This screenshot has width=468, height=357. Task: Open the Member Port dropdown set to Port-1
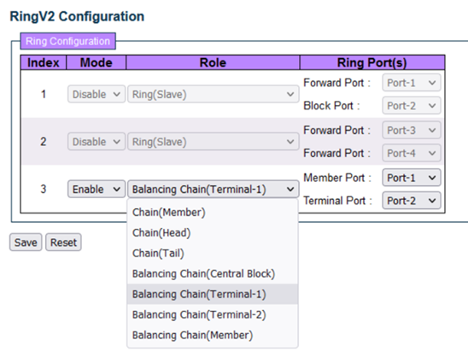click(x=412, y=178)
